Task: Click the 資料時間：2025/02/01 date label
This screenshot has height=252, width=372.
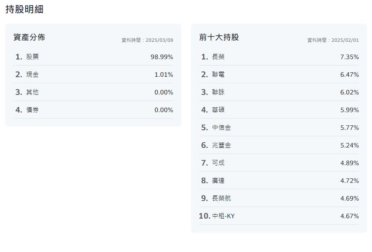Action: pos(333,40)
